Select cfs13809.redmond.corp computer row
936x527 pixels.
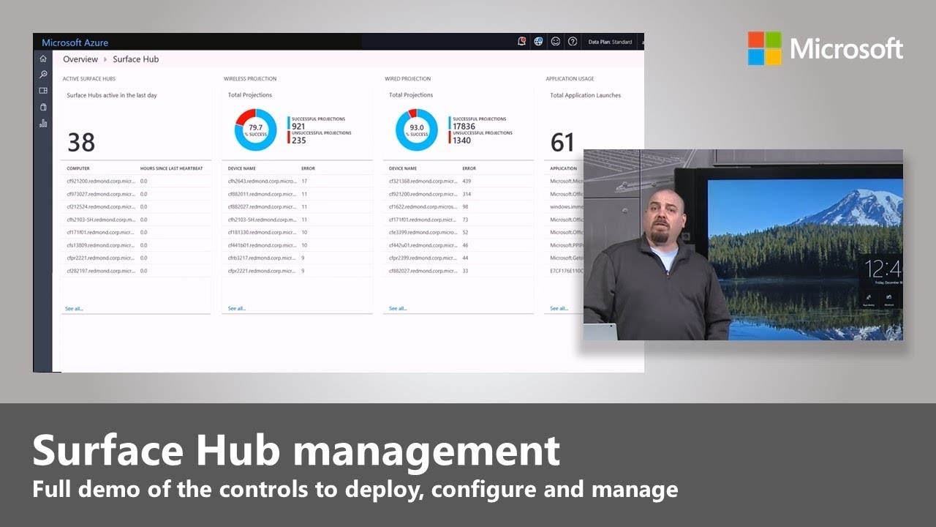coord(136,245)
